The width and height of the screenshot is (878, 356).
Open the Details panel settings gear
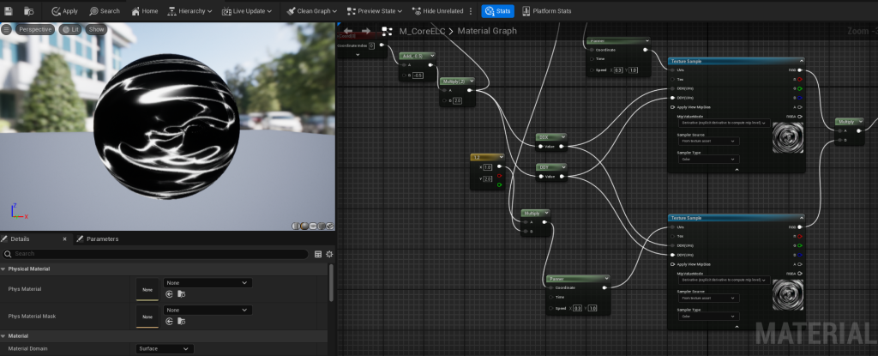pos(329,254)
